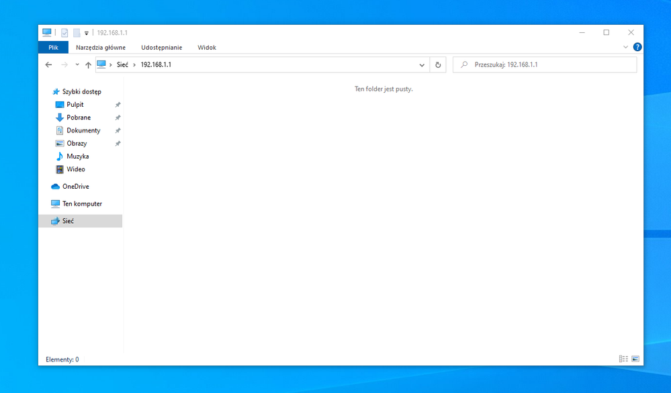
Task: Navigate back with the arrow button
Action: pyautogui.click(x=48, y=64)
